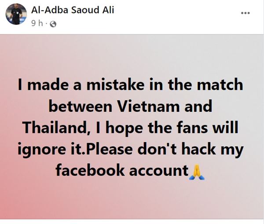Open the Al-Adba Saoud Ali profile name

[73, 10]
